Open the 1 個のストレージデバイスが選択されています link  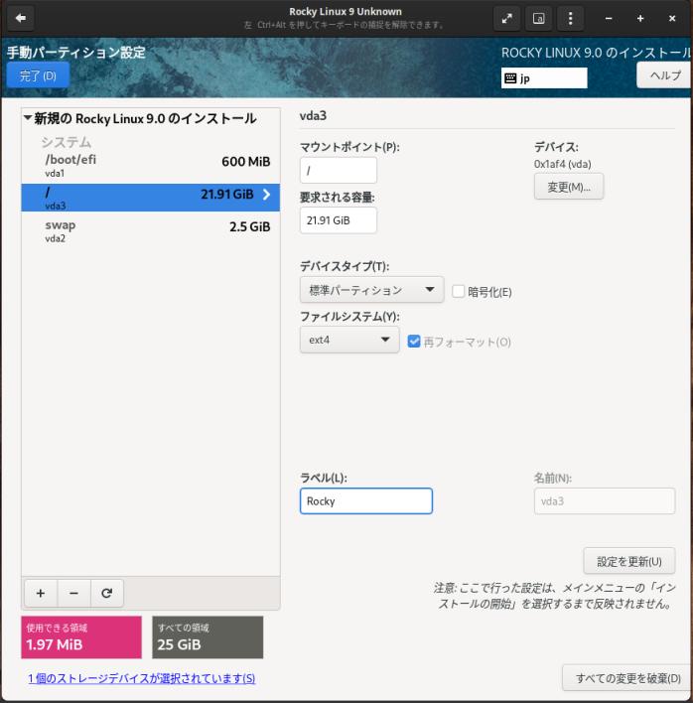(142, 678)
